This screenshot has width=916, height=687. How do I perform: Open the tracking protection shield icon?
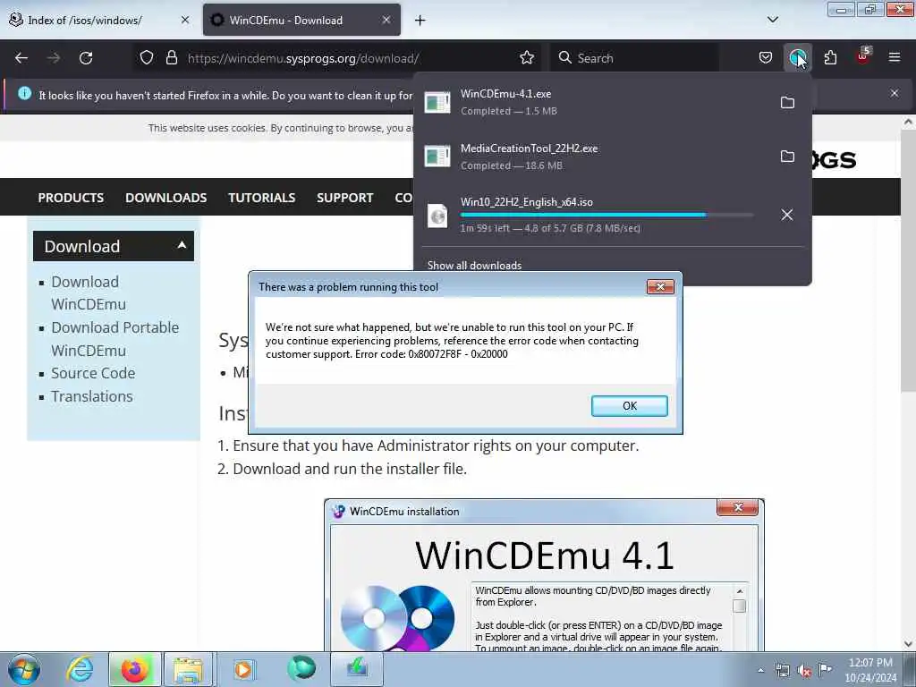[147, 58]
